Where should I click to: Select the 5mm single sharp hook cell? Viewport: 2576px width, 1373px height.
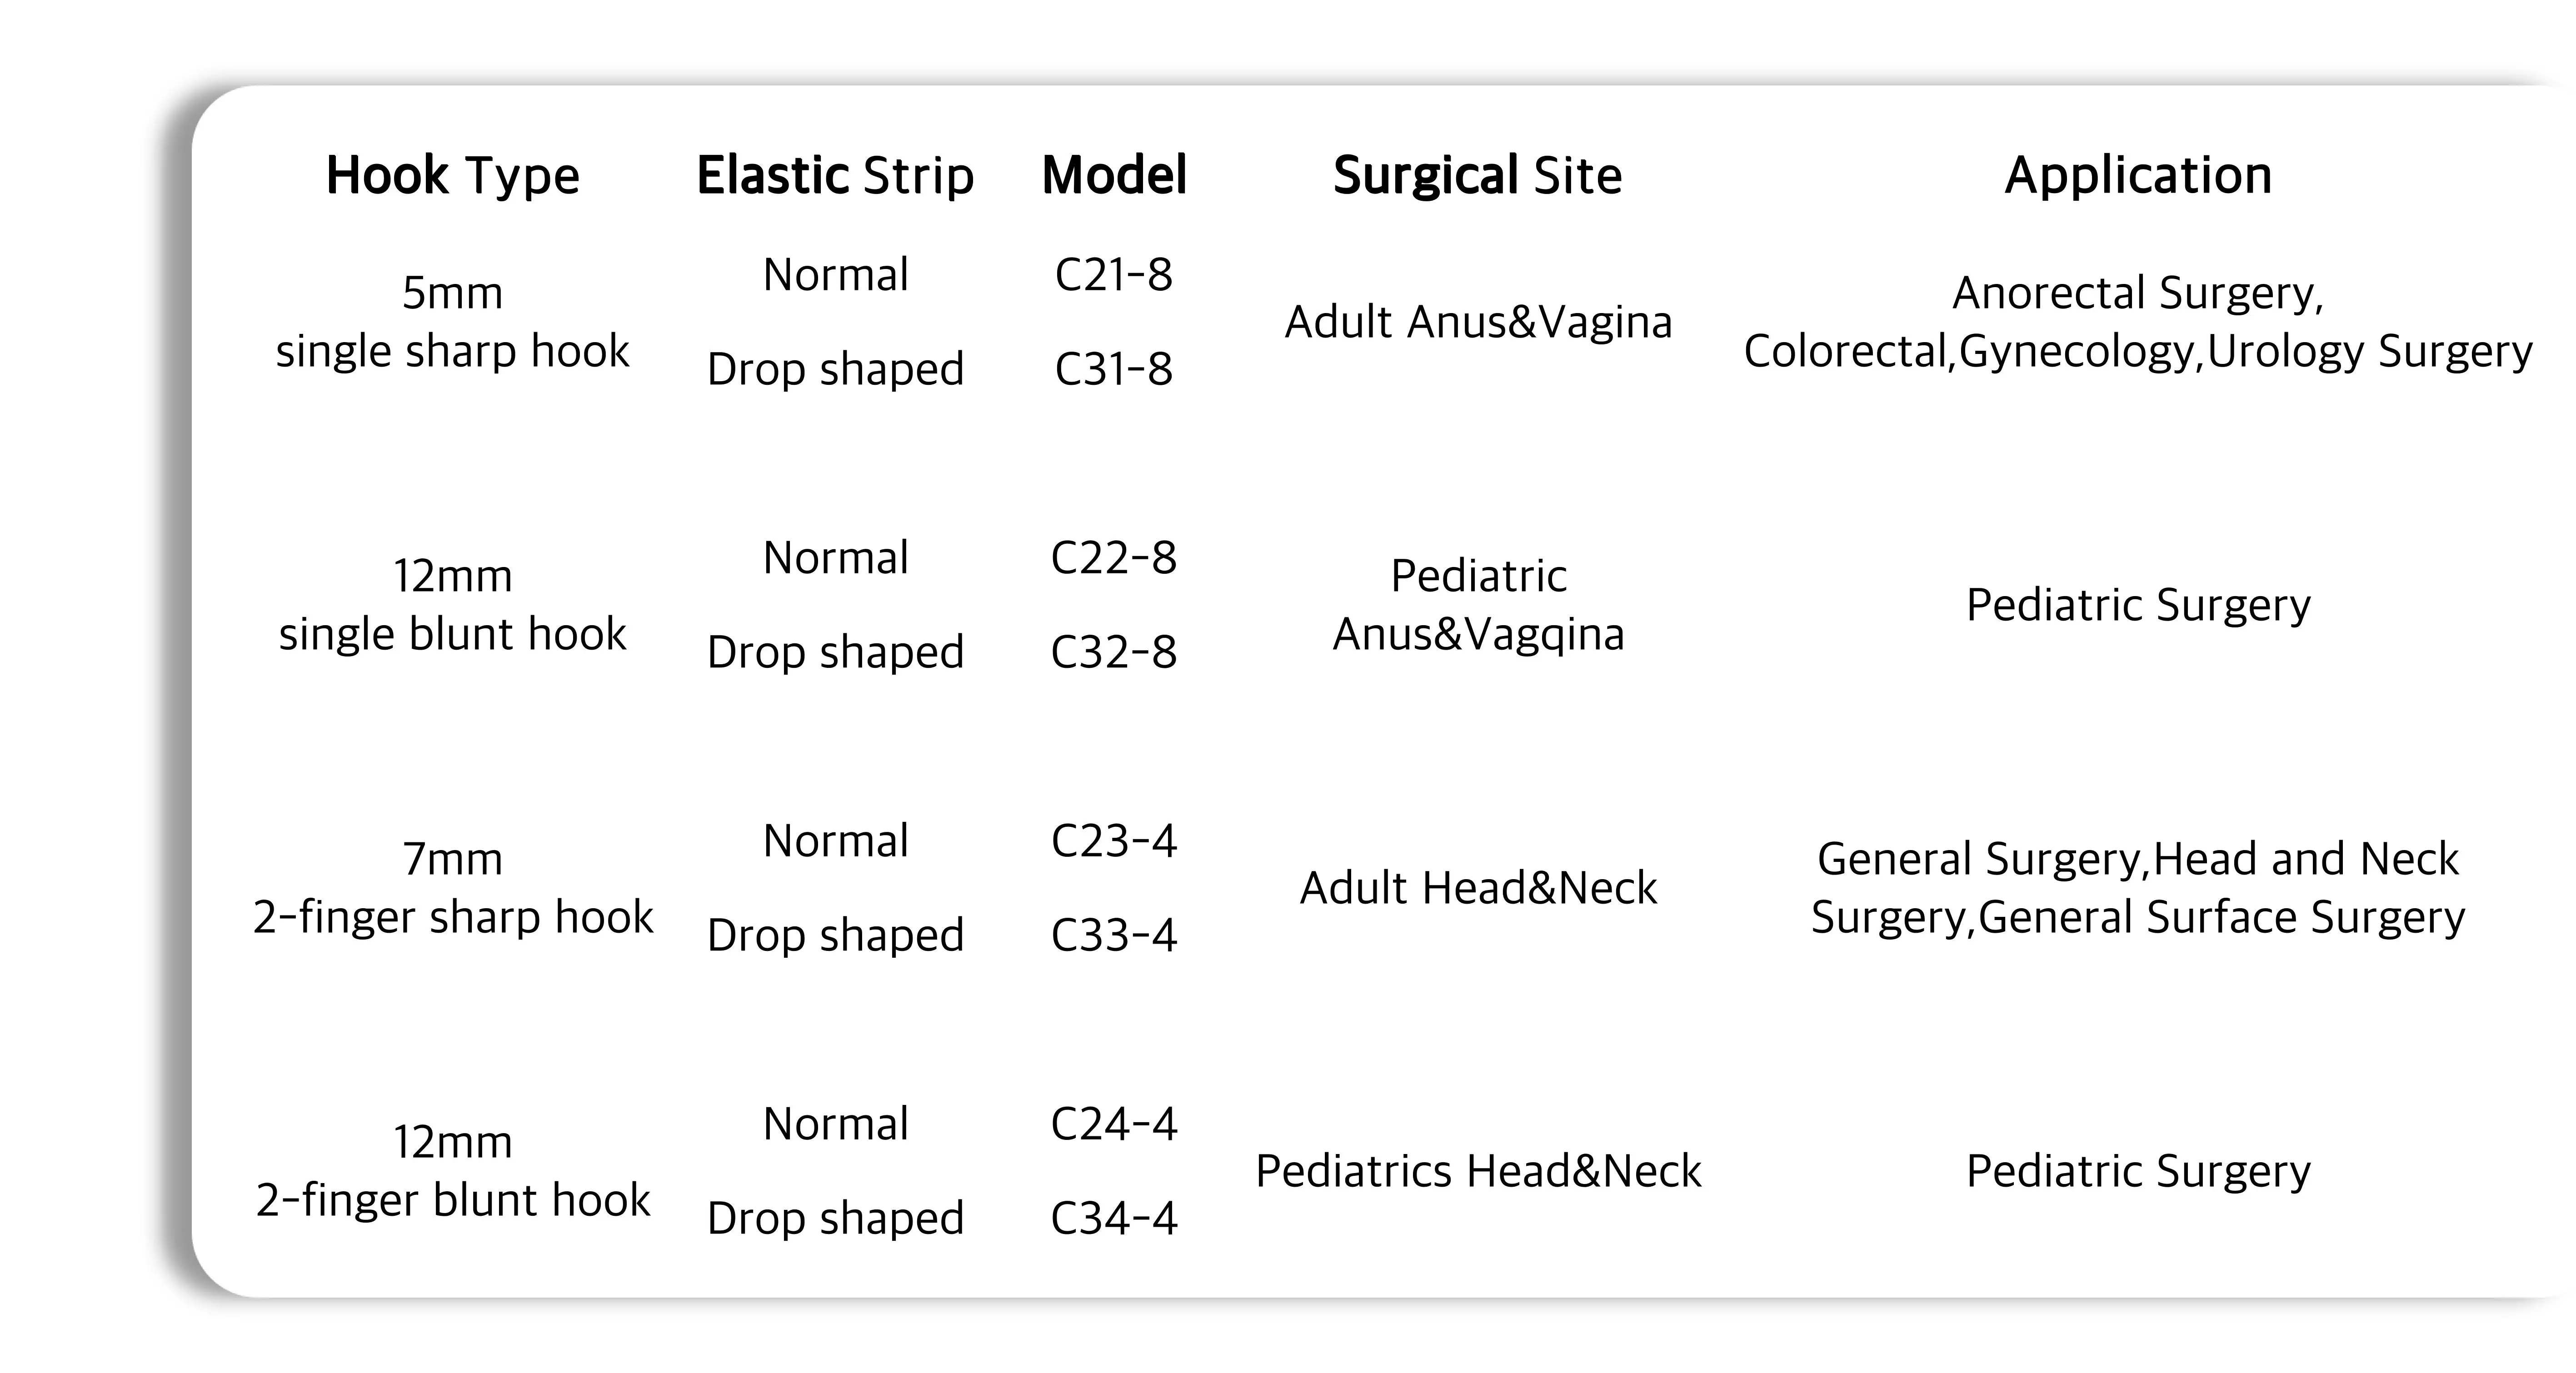[452, 322]
